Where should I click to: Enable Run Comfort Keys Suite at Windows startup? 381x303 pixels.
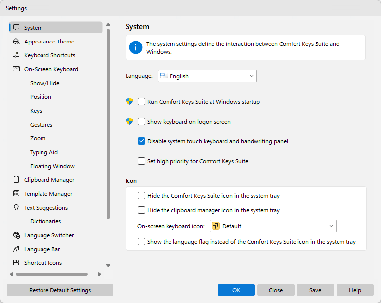pos(141,101)
